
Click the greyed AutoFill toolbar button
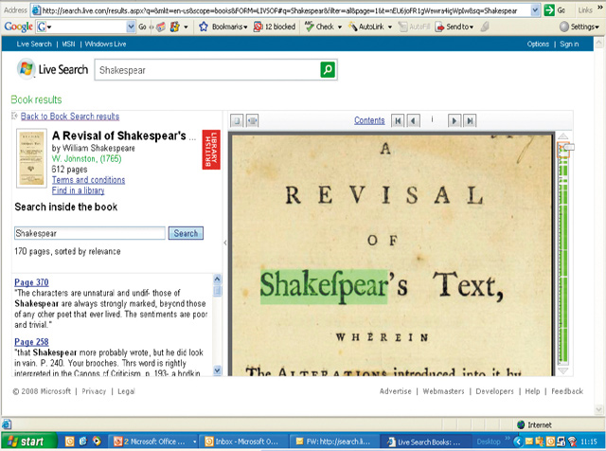click(415, 27)
